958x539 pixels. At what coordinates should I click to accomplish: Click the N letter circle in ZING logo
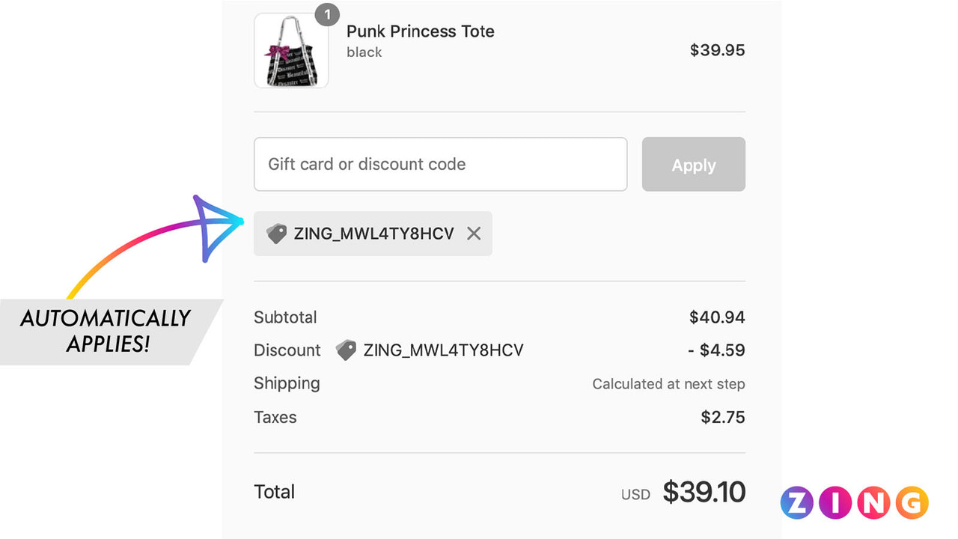(873, 503)
